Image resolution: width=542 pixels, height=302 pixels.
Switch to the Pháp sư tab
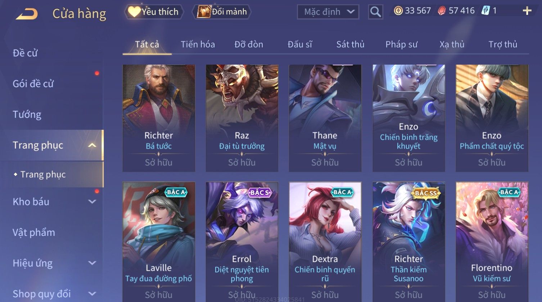(401, 45)
